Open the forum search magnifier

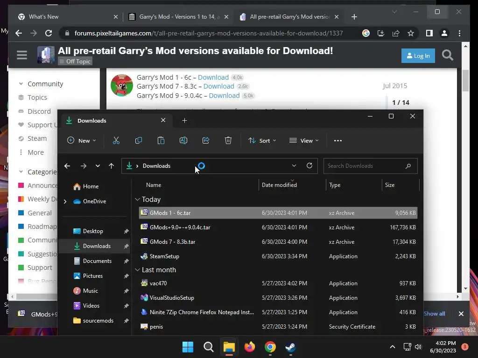[448, 55]
